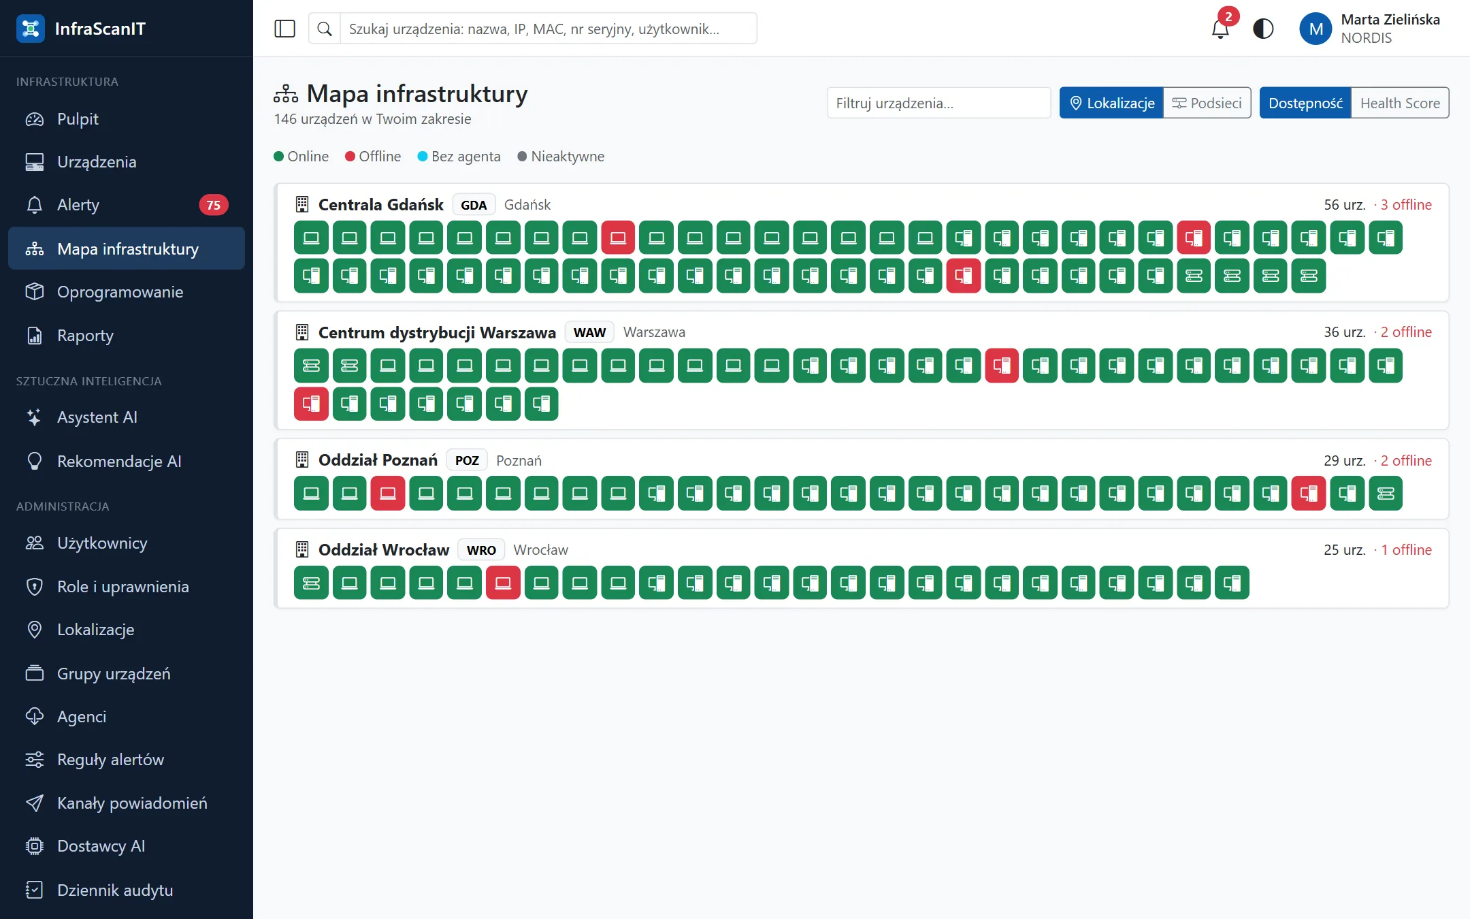
Task: Open the InfraScanIT logo home
Action: point(81,29)
